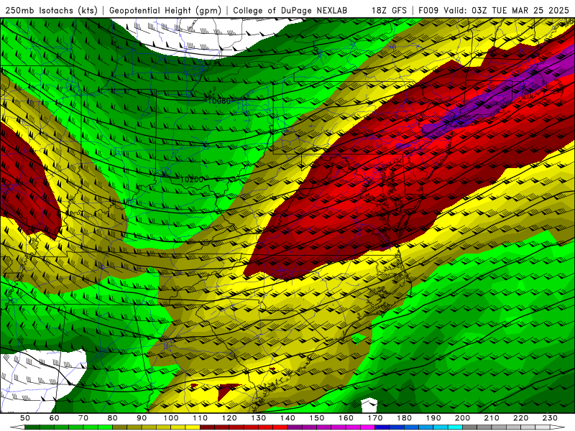
Task: Click the 10080 height contour label
Action: tap(218, 101)
